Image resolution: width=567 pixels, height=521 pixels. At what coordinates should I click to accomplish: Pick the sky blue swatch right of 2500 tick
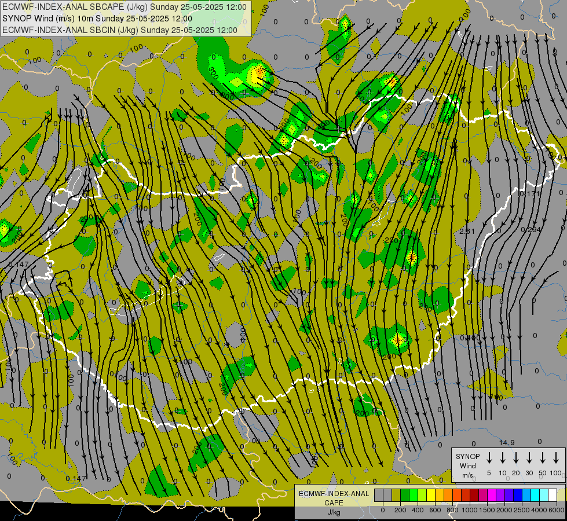[x=527, y=495]
